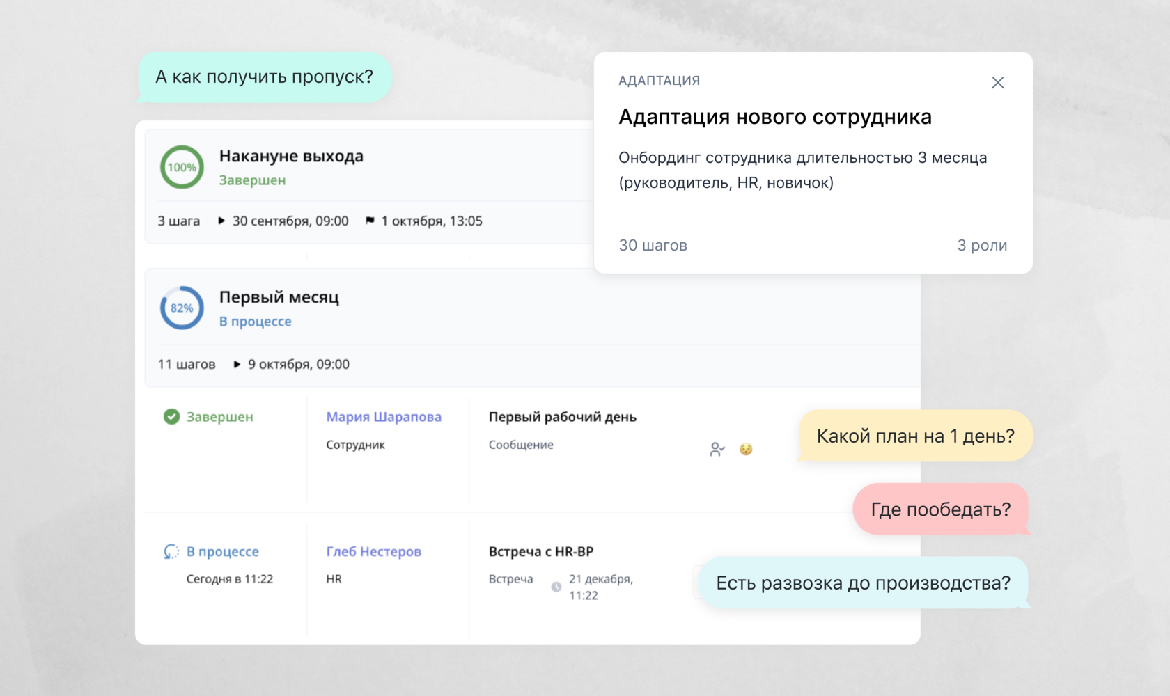Viewport: 1170px width, 696px height.
Task: Click the bubble 'Где пообедать?'
Action: (x=941, y=509)
